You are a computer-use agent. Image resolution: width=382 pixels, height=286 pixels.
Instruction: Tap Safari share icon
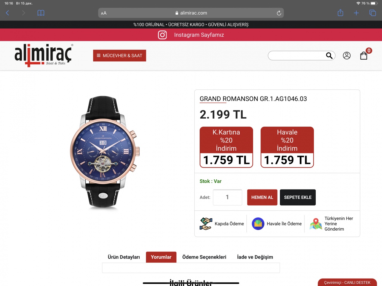[x=340, y=13]
